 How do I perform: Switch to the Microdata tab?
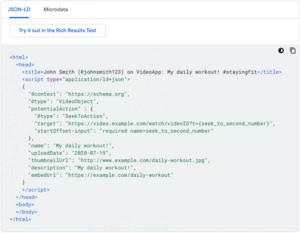point(56,9)
